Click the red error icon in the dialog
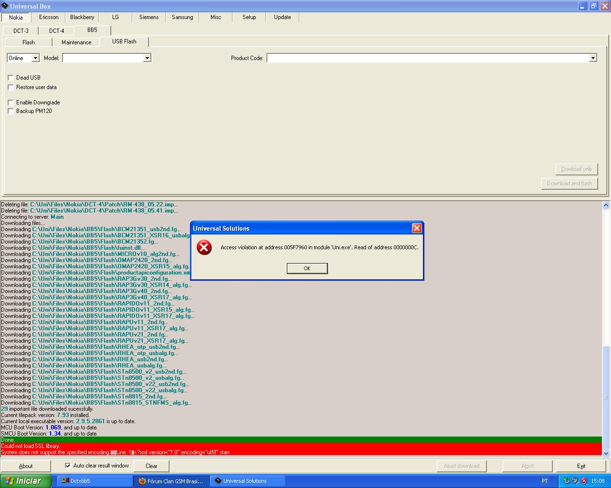611x488 pixels. pyautogui.click(x=204, y=247)
